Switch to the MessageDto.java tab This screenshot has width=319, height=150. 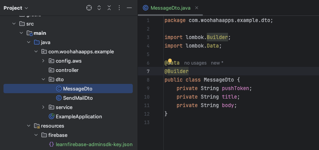click(170, 8)
